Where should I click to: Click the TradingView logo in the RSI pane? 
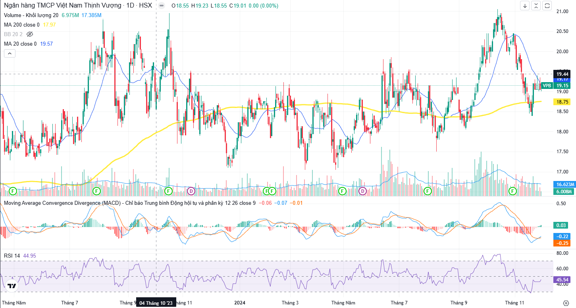(x=12, y=286)
